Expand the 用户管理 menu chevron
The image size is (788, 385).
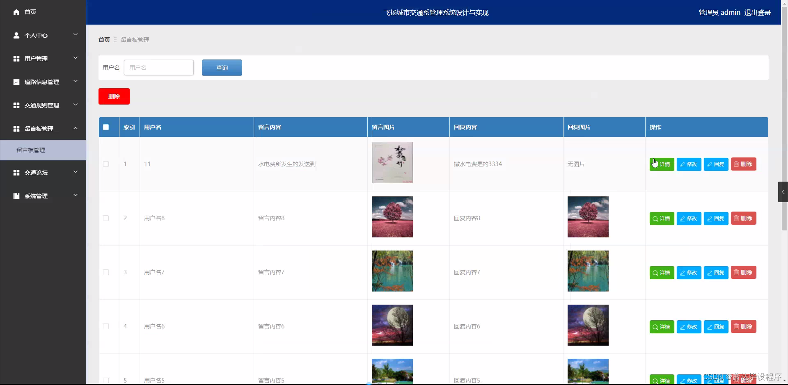coord(76,58)
